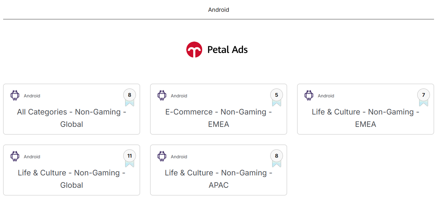441x203 pixels.
Task: Open Life & Culture - Non-Gaming - EMEA title
Action: coord(366,118)
